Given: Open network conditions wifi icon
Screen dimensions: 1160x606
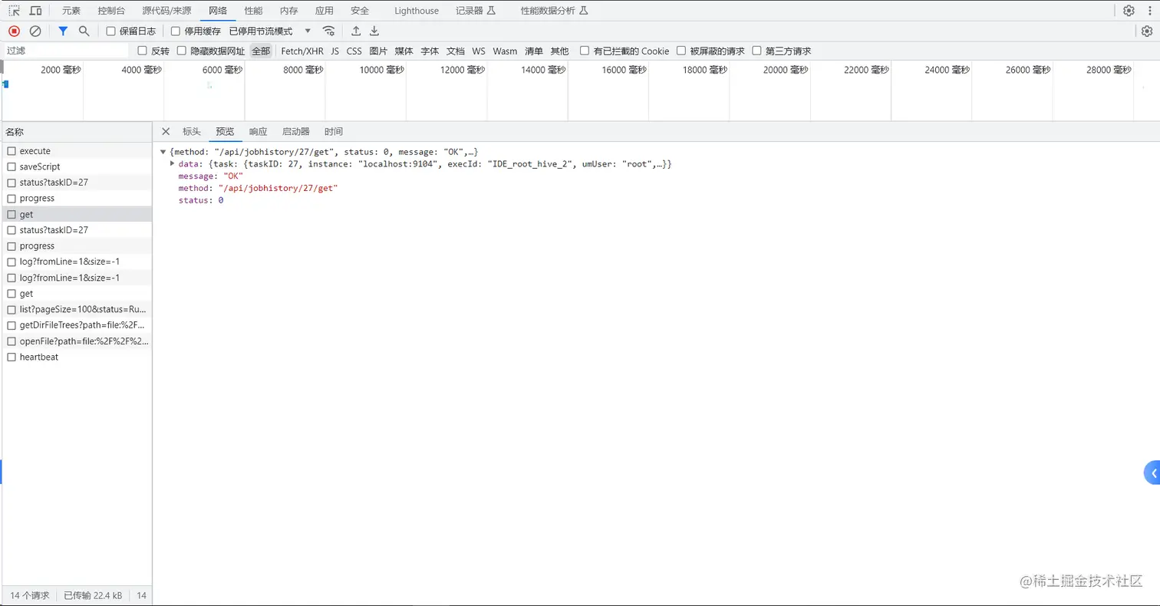Looking at the screenshot, I should point(328,31).
